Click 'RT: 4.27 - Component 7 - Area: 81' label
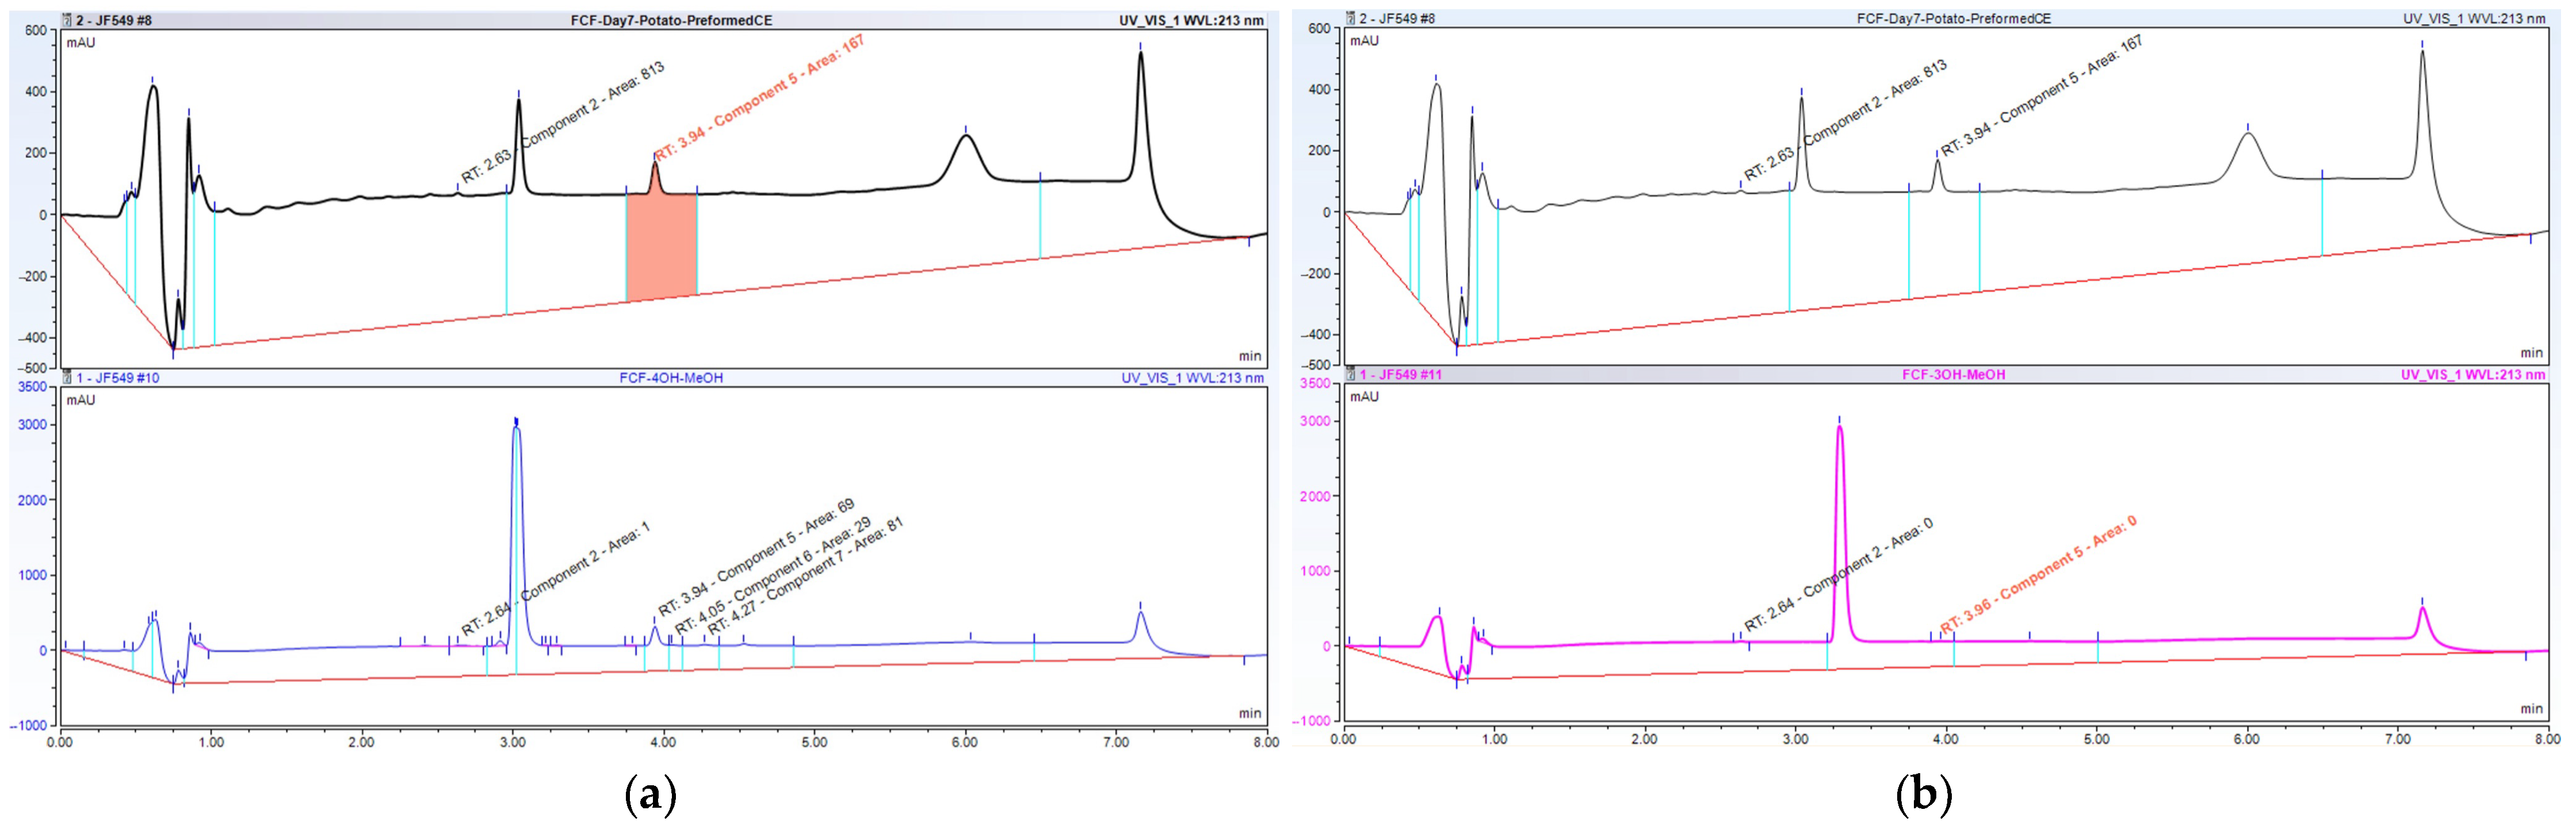 tap(805, 575)
